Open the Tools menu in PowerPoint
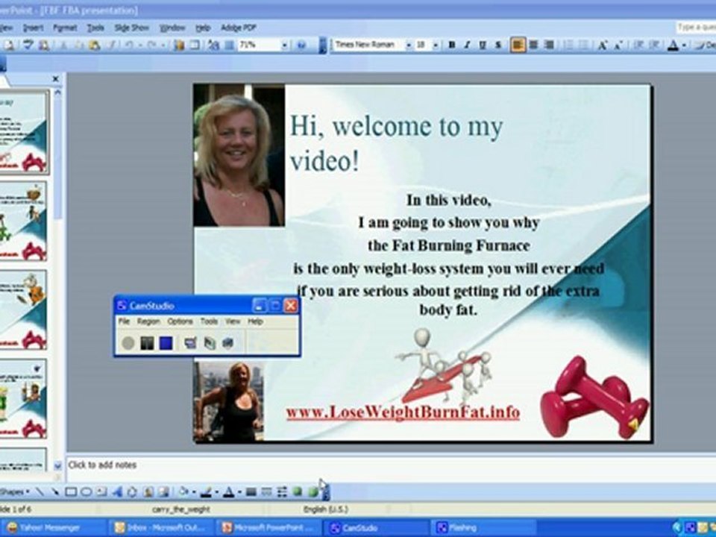Viewport: 716px width, 537px height. 95,28
